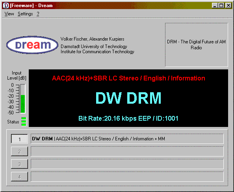Image resolution: width=234 pixels, height=192 pixels.
Task: Click the Dream title bar icon
Action: pos(6,6)
